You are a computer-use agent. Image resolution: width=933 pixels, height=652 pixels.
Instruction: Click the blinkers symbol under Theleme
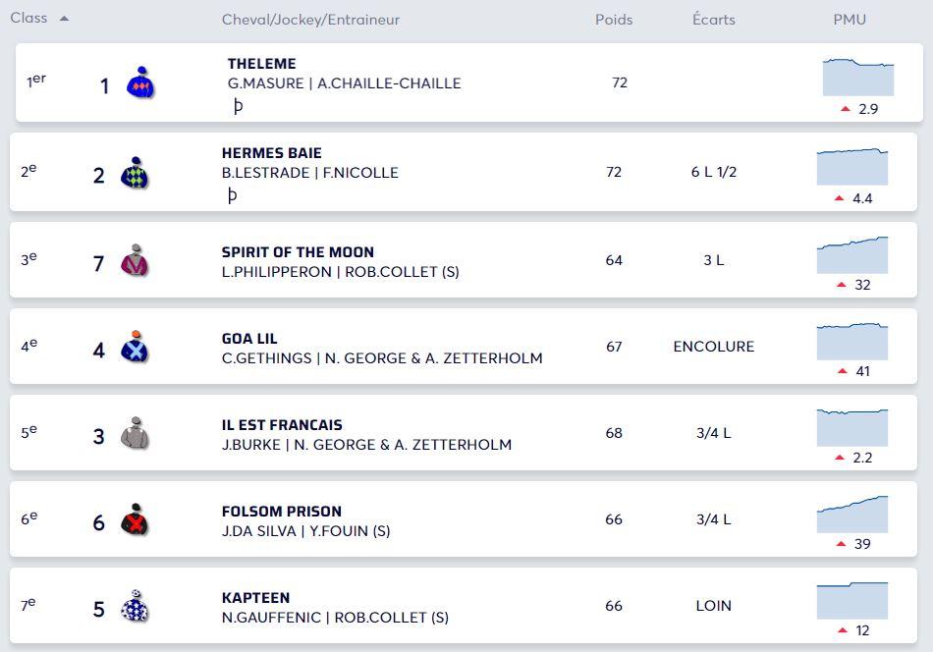tap(238, 106)
